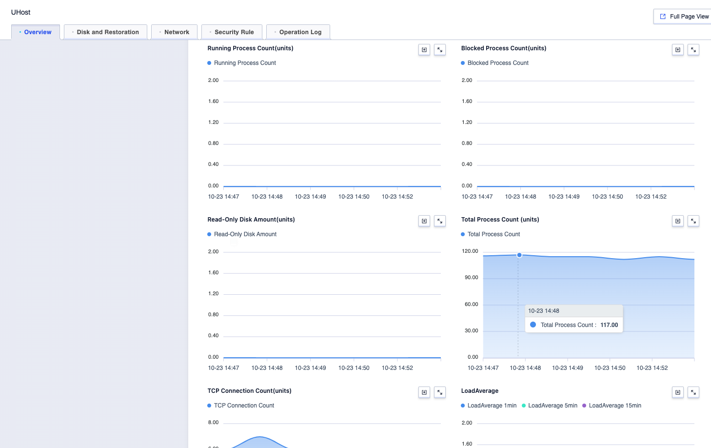The image size is (711, 448).
Task: Download the Total Process Count chart
Action: tap(678, 221)
